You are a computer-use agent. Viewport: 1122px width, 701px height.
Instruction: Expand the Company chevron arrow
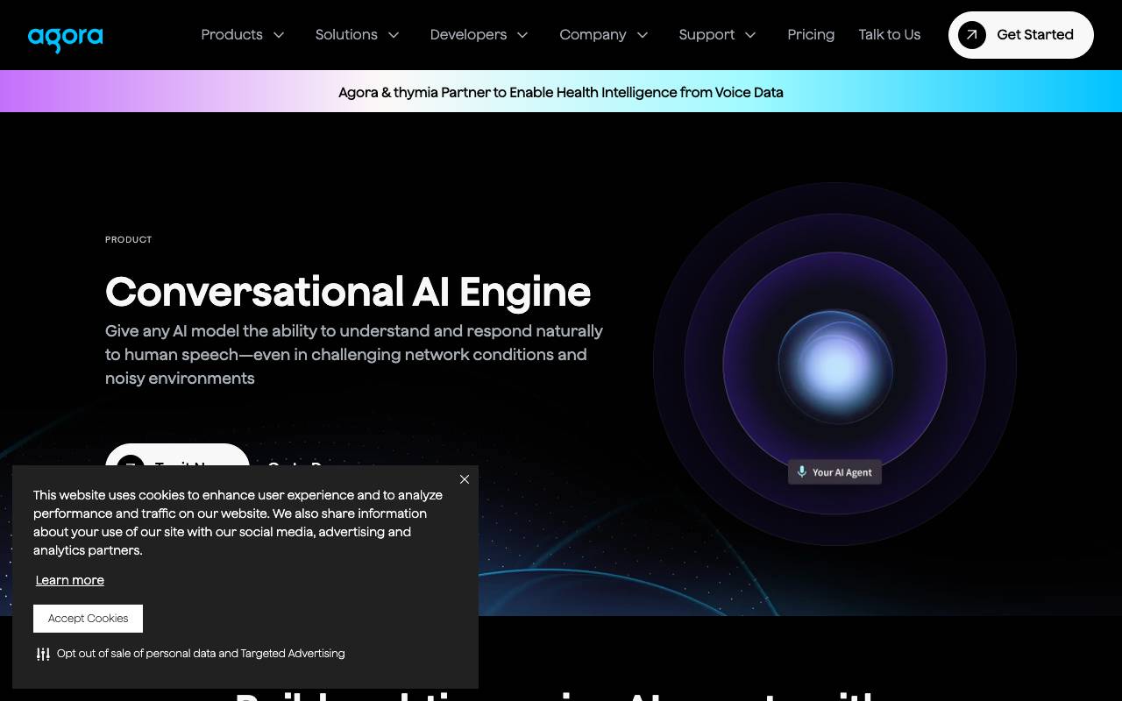pos(643,35)
